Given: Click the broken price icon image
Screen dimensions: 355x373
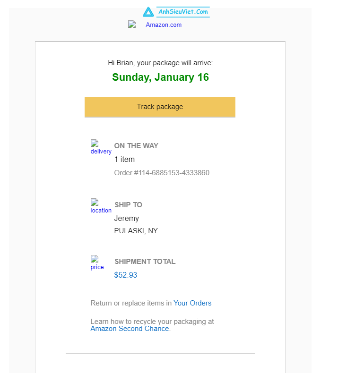Looking at the screenshot, I should click(x=95, y=259).
